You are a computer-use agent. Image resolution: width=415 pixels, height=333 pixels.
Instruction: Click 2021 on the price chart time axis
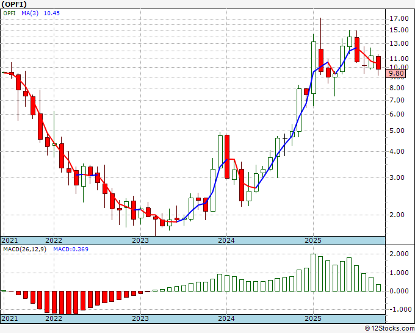(x=10, y=240)
